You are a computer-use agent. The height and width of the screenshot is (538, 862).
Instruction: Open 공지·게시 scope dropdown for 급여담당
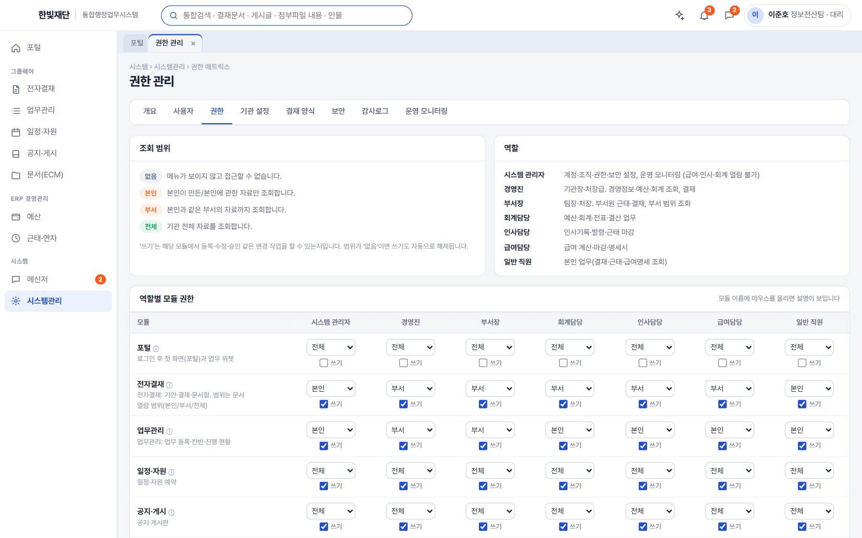coord(729,511)
